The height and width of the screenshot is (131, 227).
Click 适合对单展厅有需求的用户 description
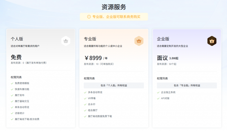[x=25, y=46]
